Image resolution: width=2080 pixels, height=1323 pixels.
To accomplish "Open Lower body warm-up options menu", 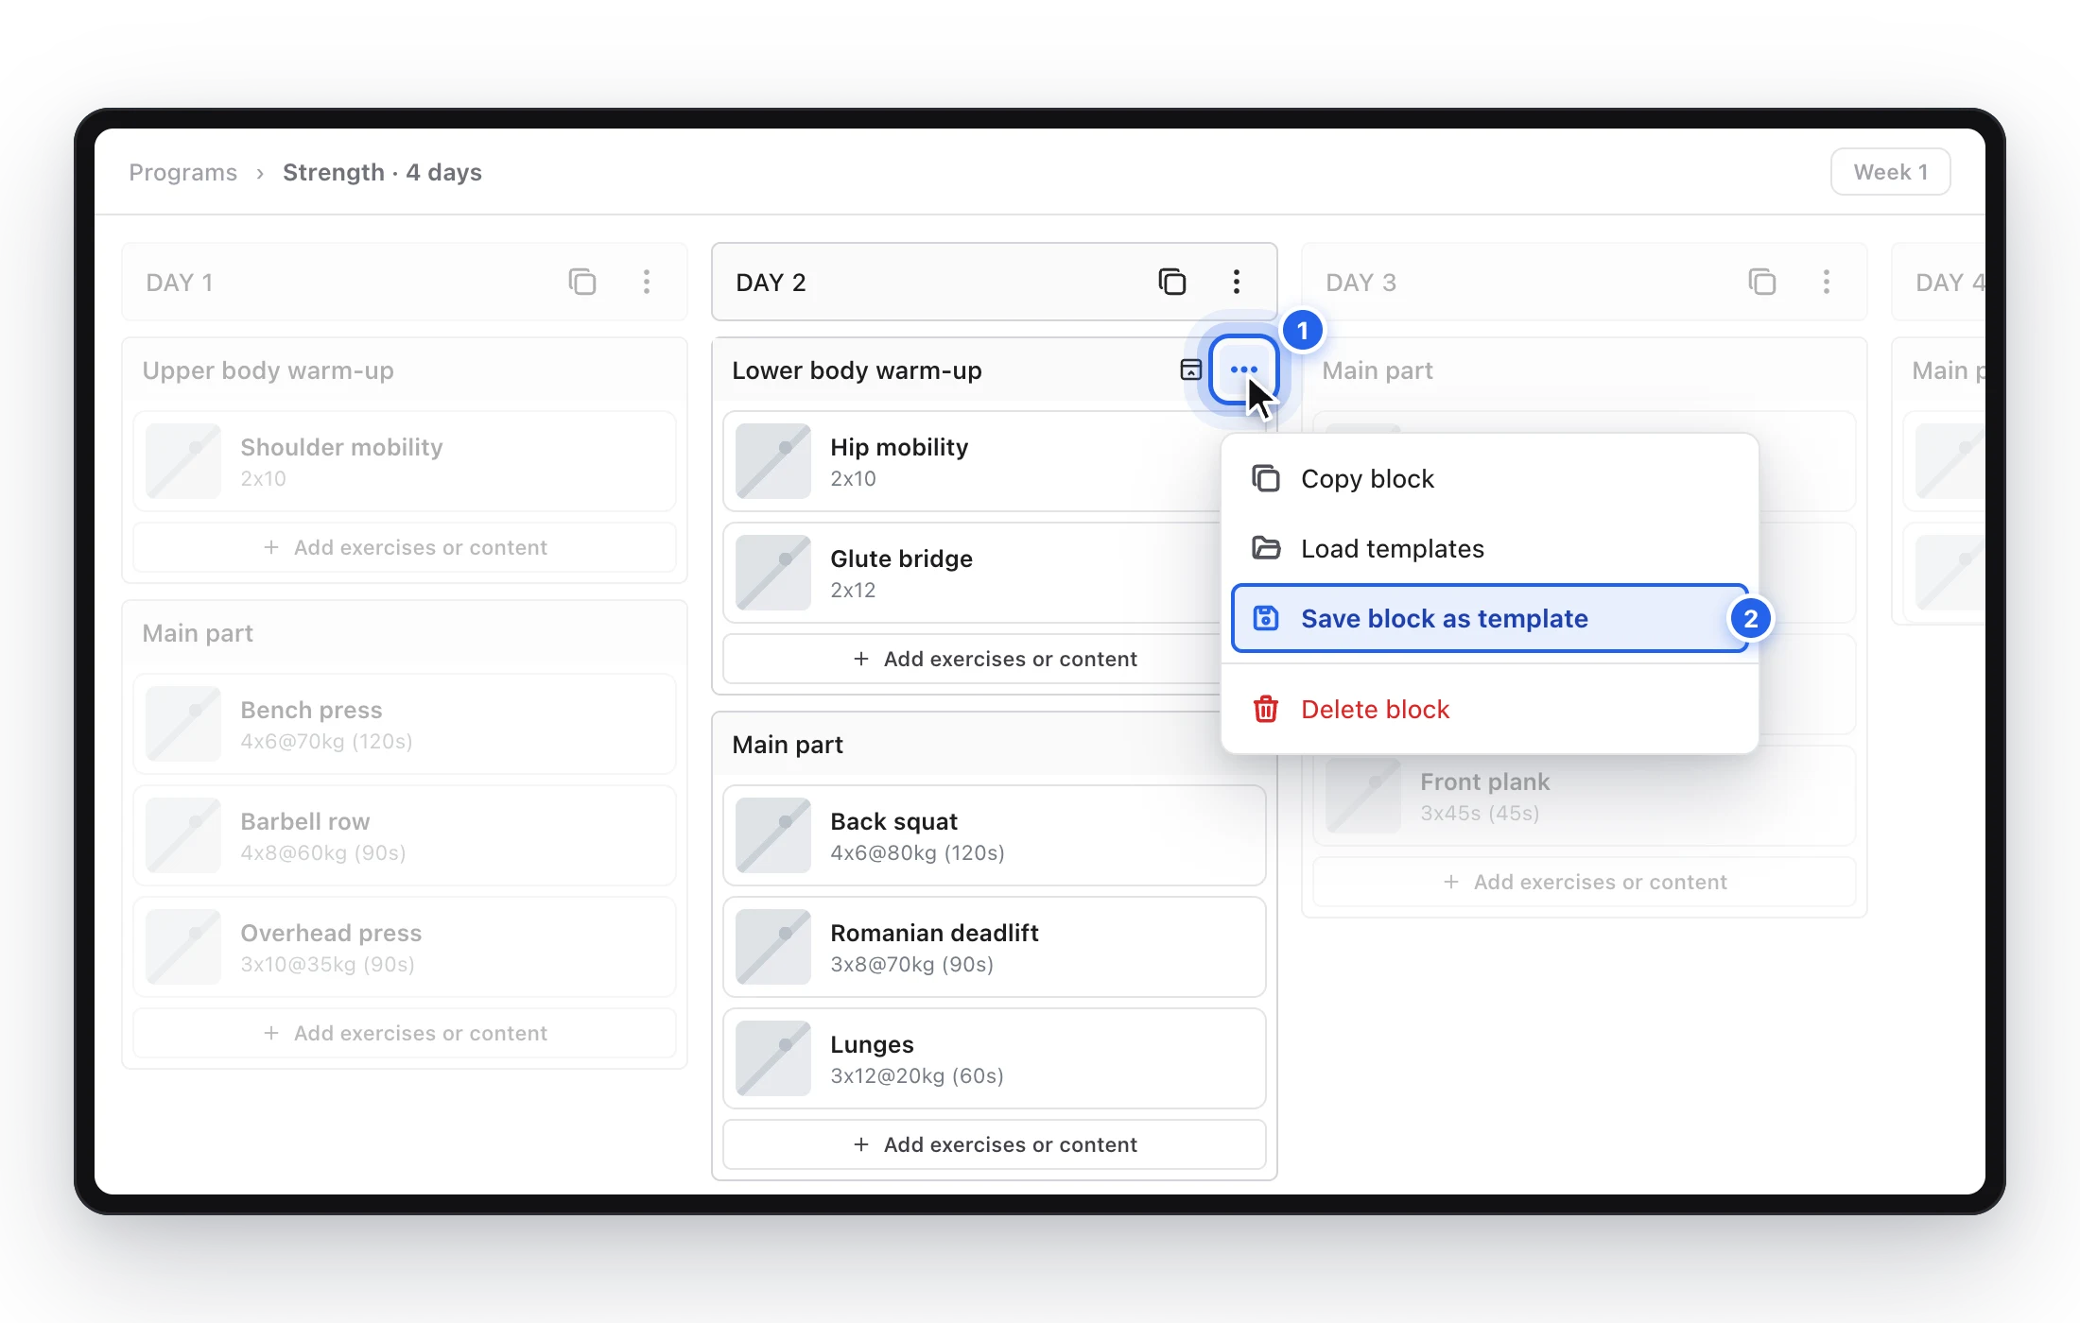I will coord(1244,369).
